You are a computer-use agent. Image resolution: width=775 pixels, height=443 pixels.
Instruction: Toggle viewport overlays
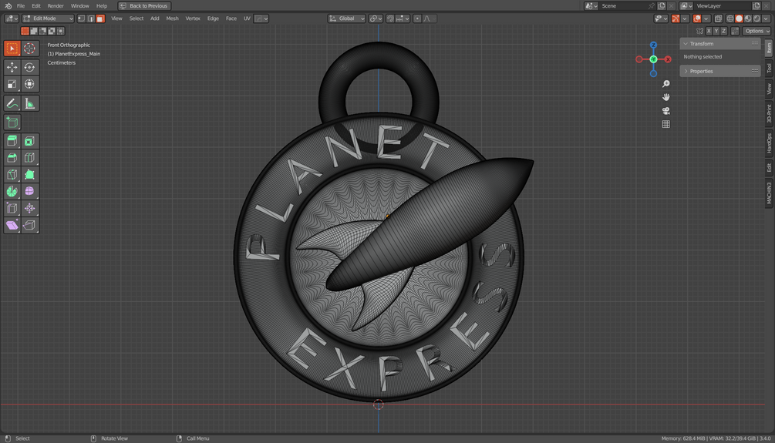[x=697, y=18]
